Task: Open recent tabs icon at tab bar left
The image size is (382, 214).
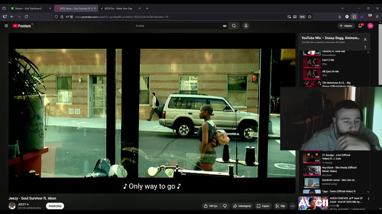Action: click(x=4, y=8)
